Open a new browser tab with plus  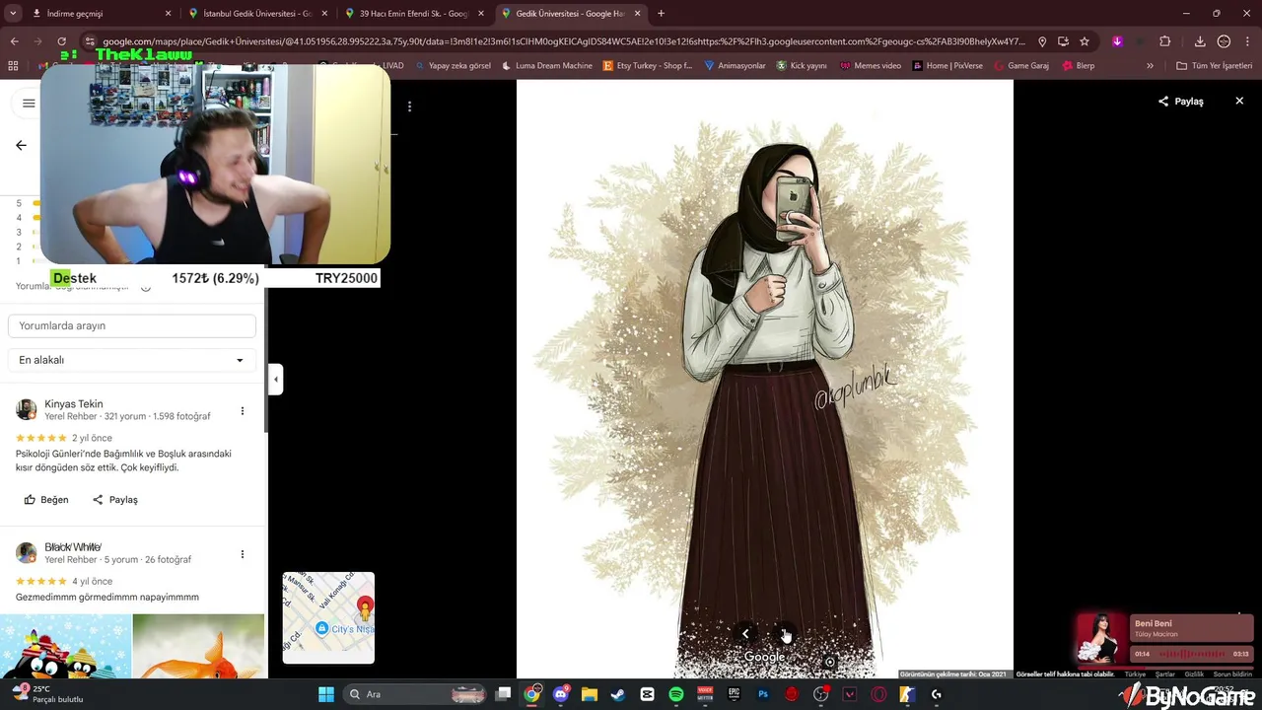click(x=661, y=14)
